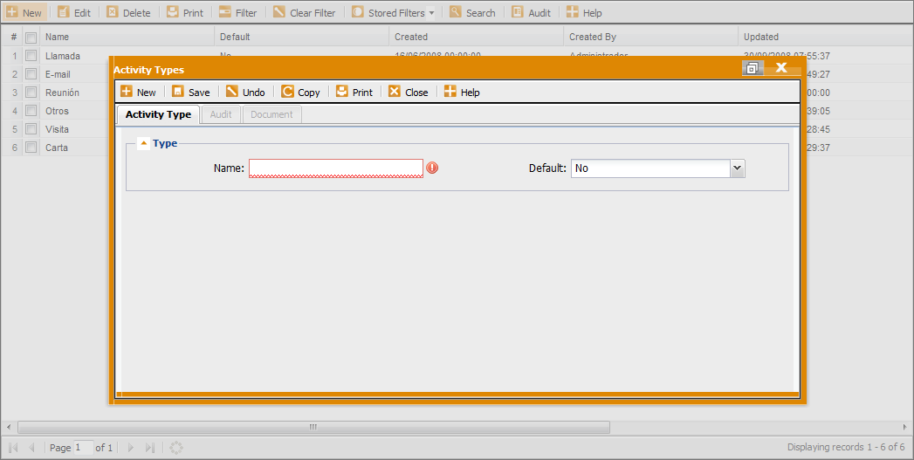Screen dimensions: 914x460
Task: Go to the last page
Action: pyautogui.click(x=149, y=447)
